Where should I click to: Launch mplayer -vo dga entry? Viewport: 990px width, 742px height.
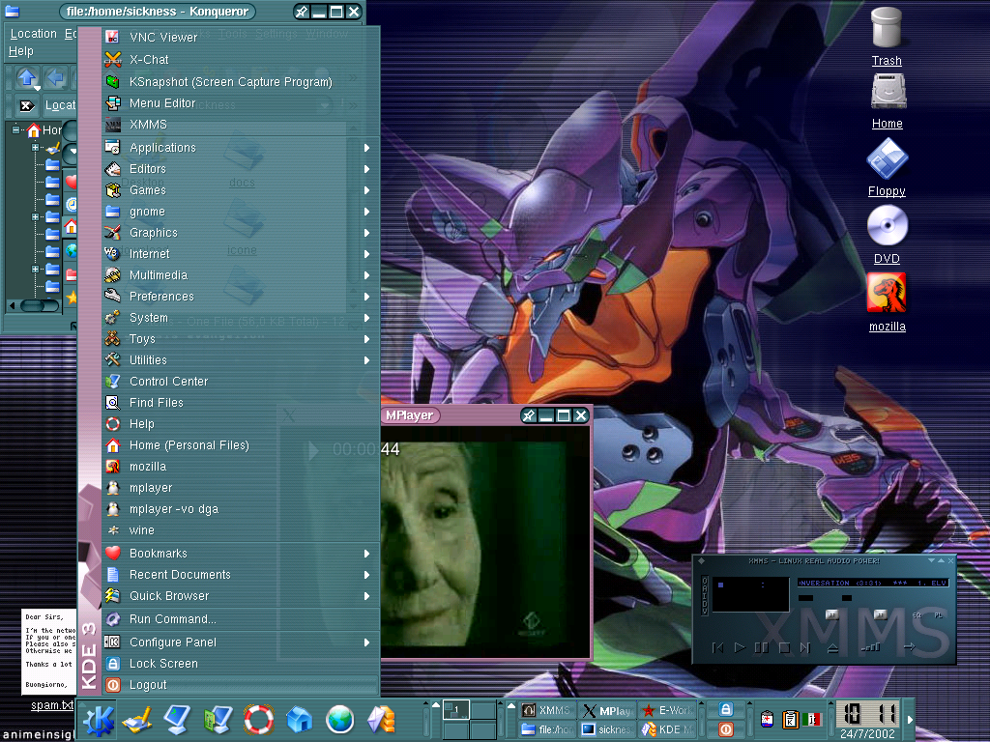pyautogui.click(x=240, y=508)
